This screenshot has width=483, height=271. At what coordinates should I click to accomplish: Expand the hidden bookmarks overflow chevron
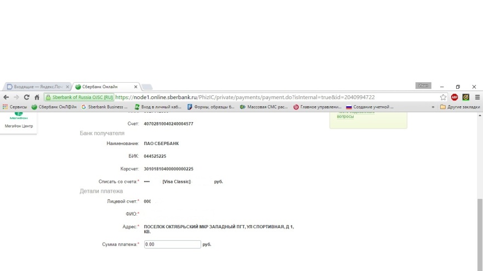434,107
